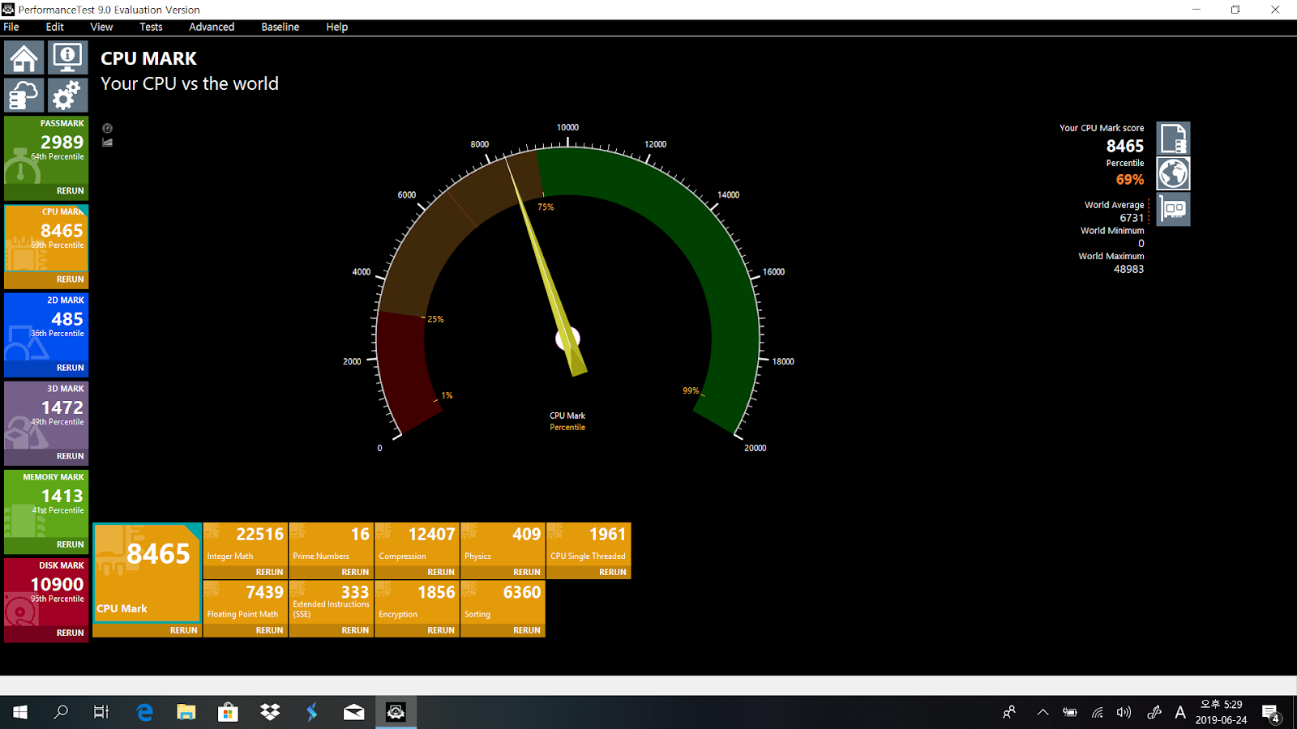Click the Compression 12407 score
The image size is (1297, 729).
coord(431,535)
